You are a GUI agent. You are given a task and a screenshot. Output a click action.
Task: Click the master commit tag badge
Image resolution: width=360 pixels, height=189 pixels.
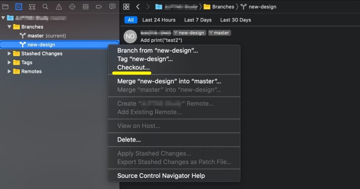point(219,33)
